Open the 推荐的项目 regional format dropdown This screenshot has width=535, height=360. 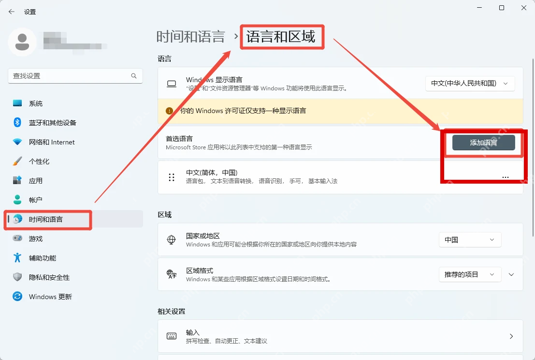[x=470, y=274]
